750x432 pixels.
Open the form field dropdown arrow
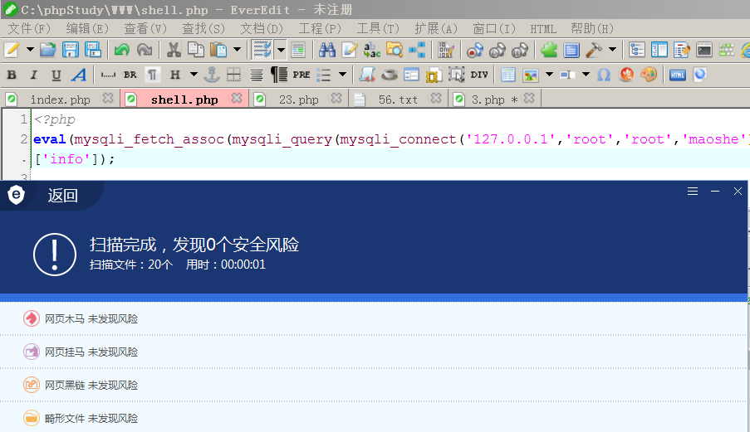pyautogui.click(x=586, y=75)
